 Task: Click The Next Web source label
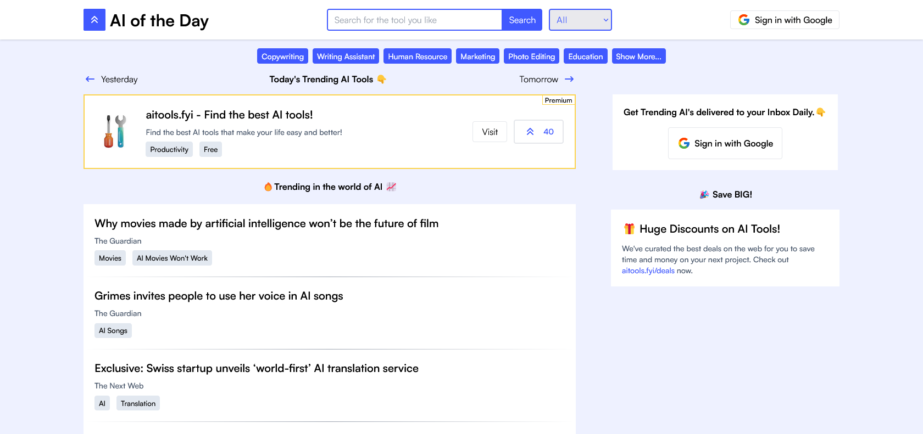(x=119, y=386)
